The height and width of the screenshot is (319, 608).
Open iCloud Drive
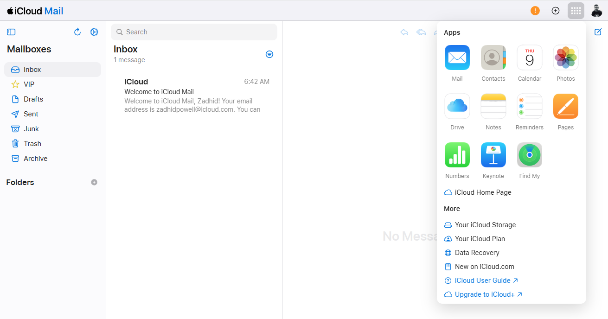pyautogui.click(x=457, y=106)
